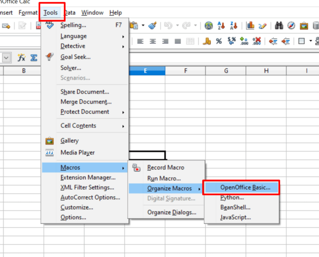The height and width of the screenshot is (257, 319).
Task: Delete decimal place icon
Action: point(257,41)
